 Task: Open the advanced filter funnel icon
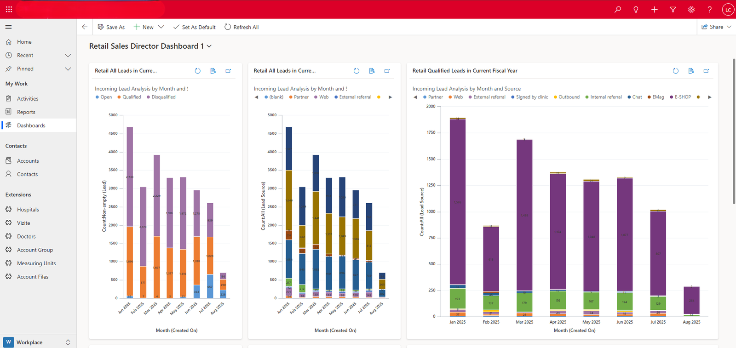click(x=673, y=9)
